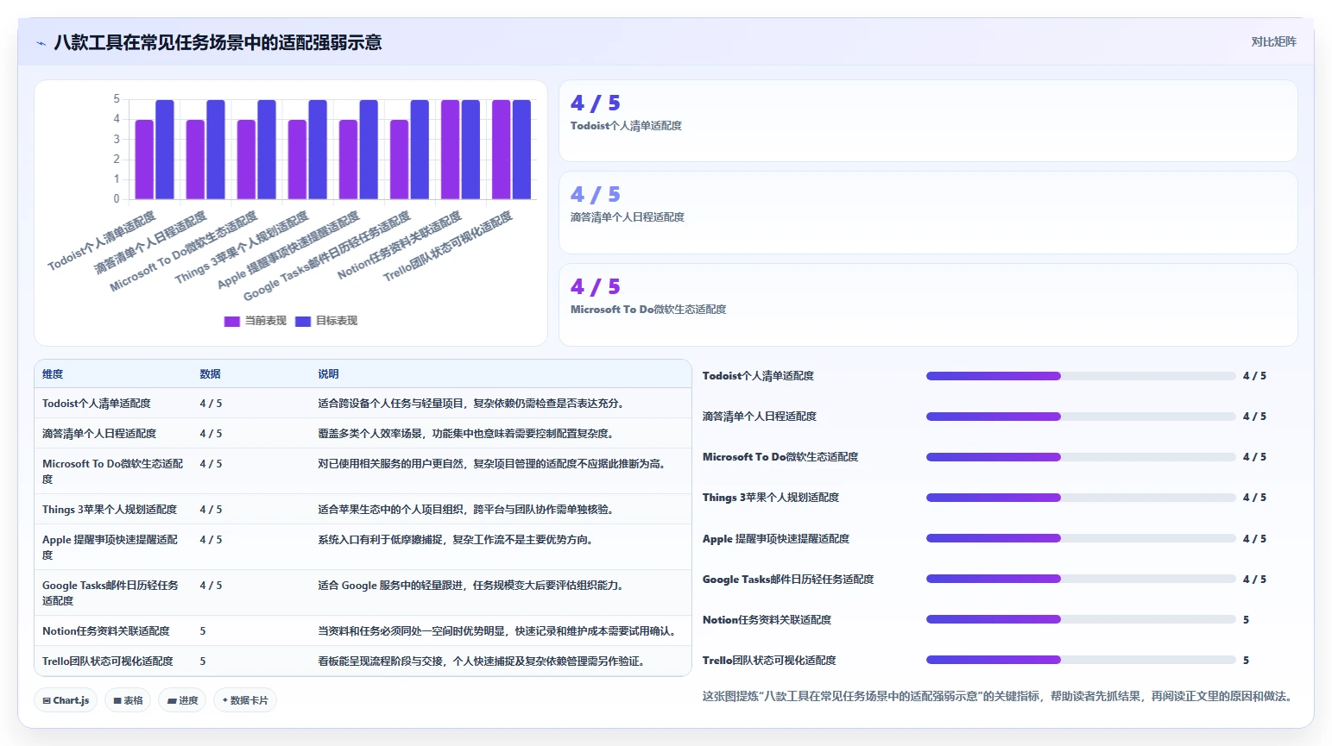The height and width of the screenshot is (746, 1332).
Task: Click the Trello团队状态可视化适配度 label in the progress list
Action: (769, 661)
